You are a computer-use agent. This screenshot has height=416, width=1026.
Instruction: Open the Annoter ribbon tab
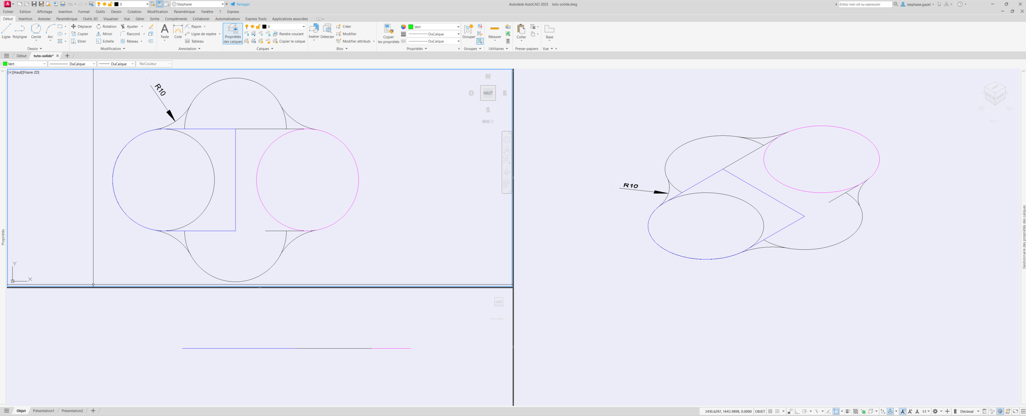[44, 19]
